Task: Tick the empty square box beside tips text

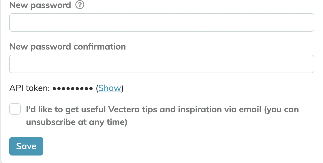Action: tap(15, 109)
